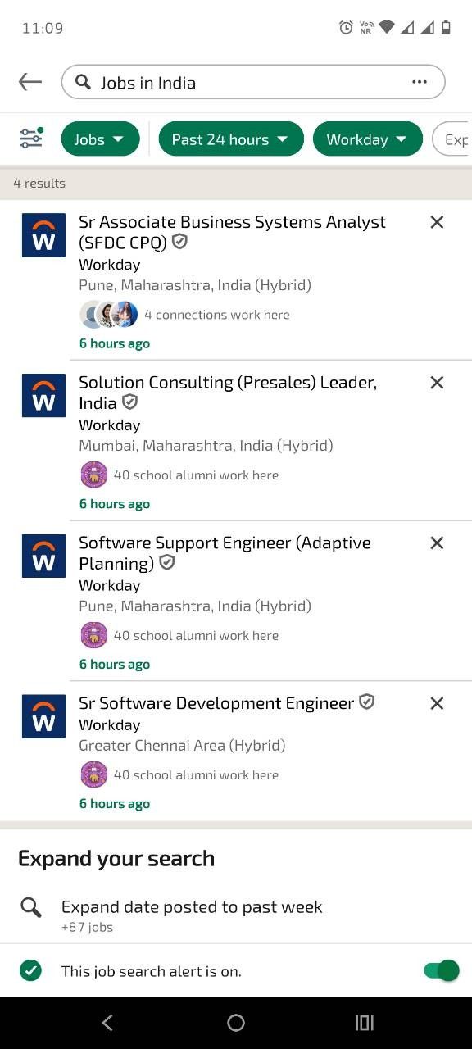Dismiss the Sr Associate Business Systems Analyst job
The image size is (472, 1049).
437,222
